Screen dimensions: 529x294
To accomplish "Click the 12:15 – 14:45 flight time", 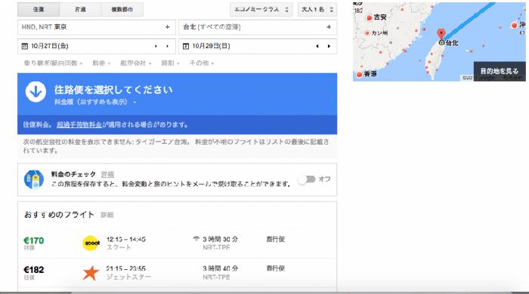I will (x=126, y=239).
